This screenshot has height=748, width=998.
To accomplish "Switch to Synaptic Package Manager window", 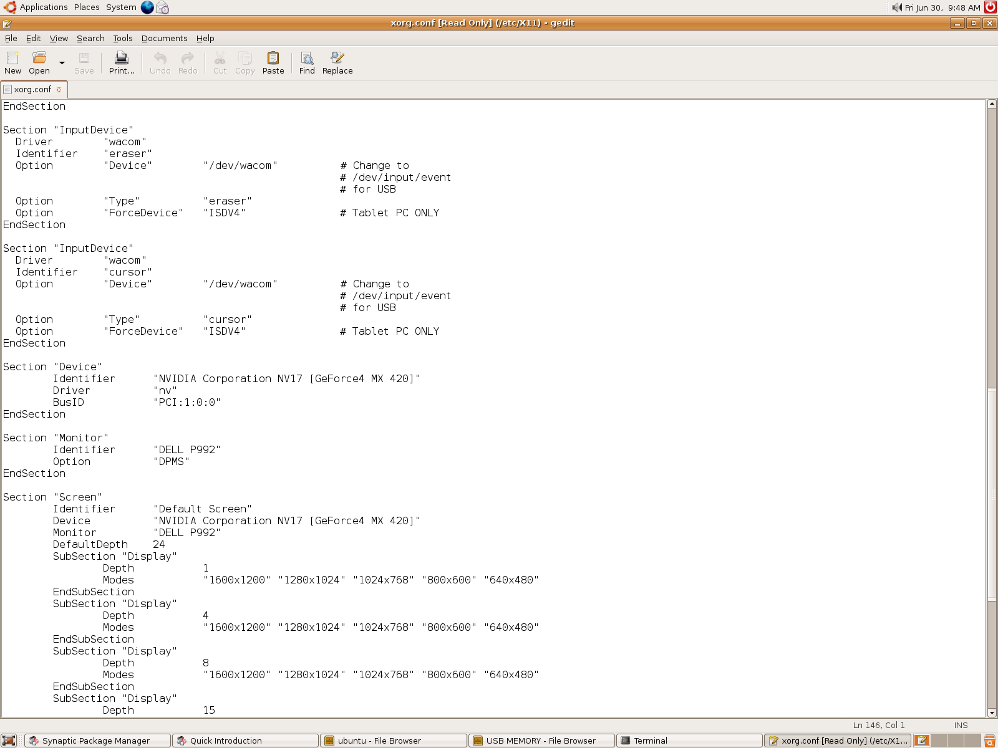I will 98,741.
